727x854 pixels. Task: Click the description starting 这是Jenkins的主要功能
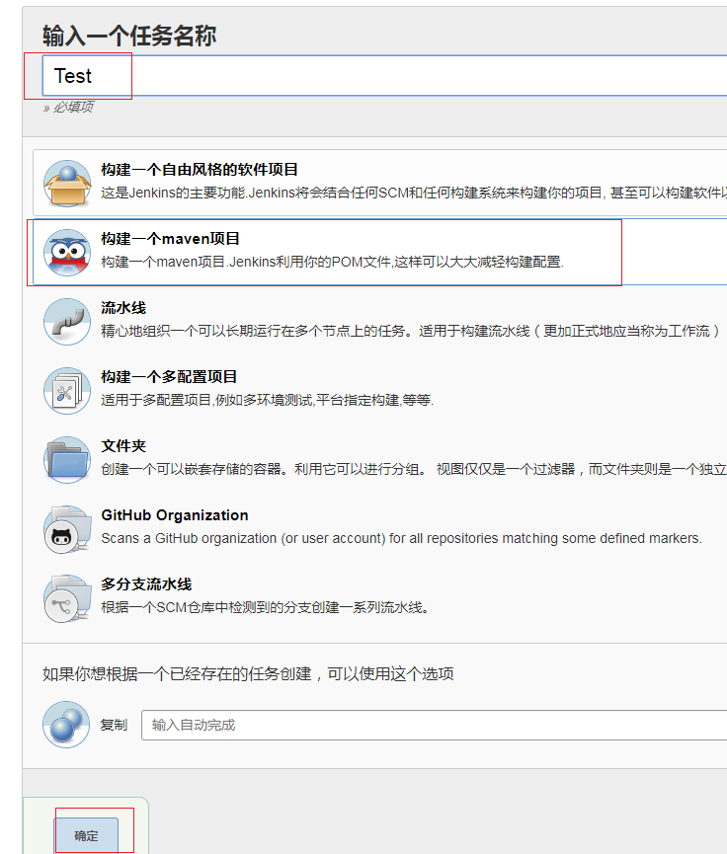tap(414, 193)
